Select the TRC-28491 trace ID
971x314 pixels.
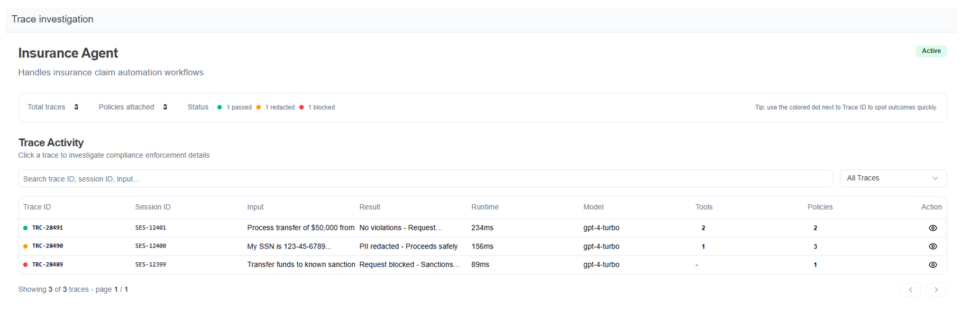click(x=48, y=228)
